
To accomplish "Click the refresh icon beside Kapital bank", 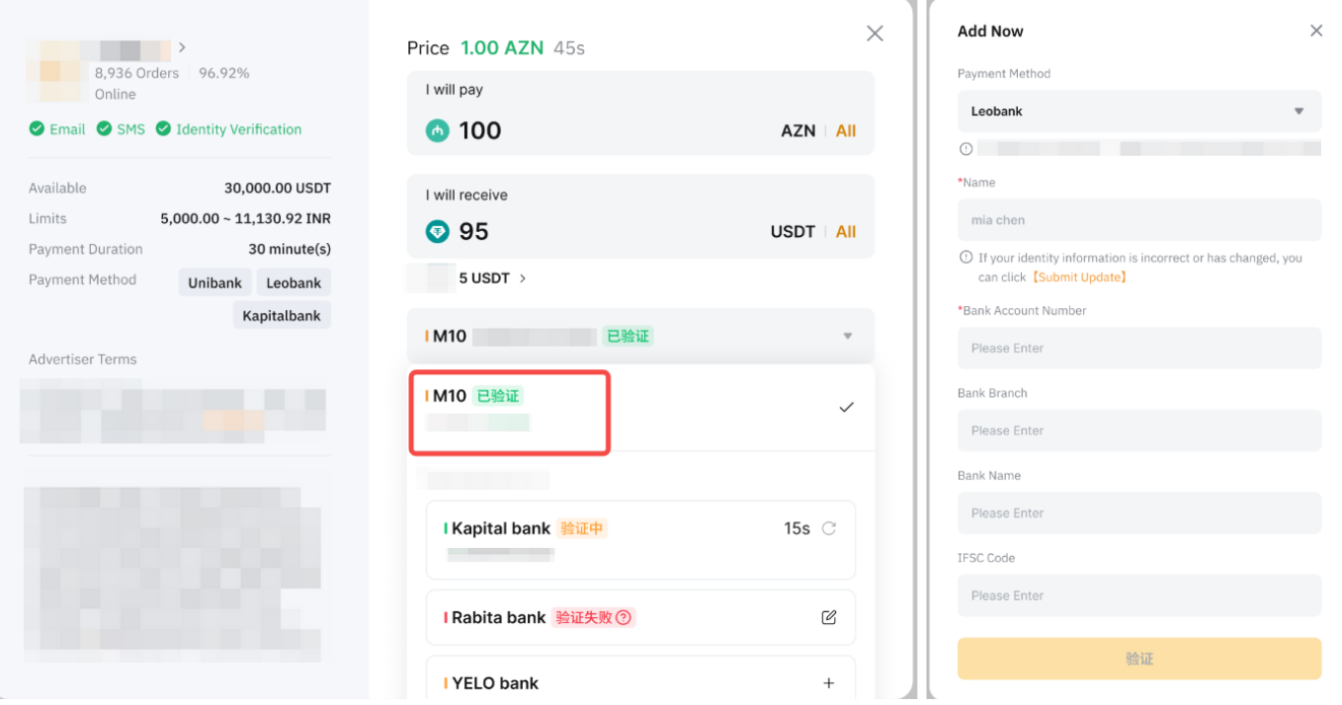I will [828, 528].
